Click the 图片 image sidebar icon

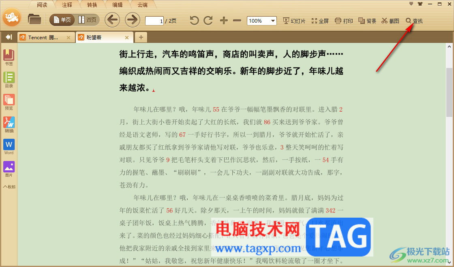coord(9,169)
